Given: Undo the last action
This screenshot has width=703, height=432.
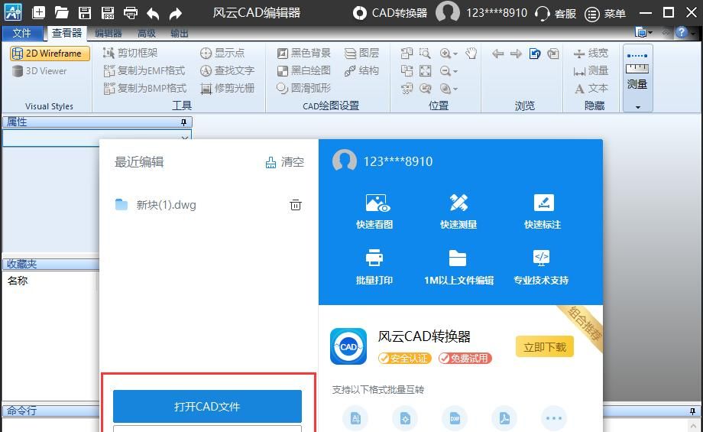Looking at the screenshot, I should tap(153, 14).
